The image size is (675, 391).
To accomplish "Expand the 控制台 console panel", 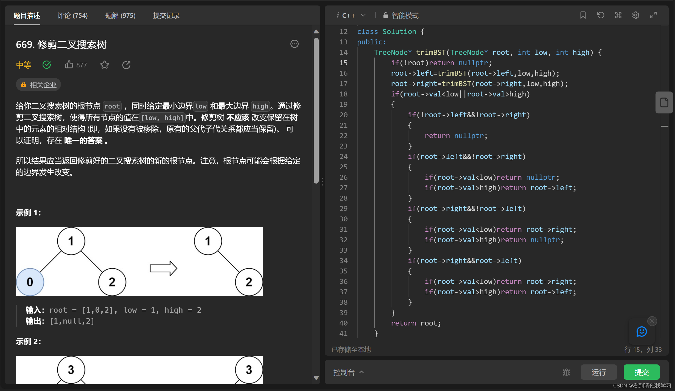I will point(348,372).
